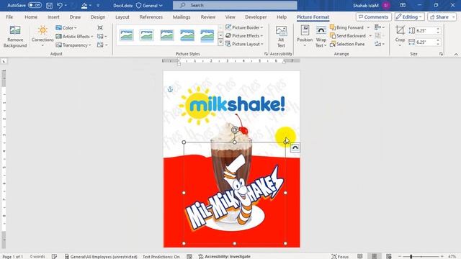This screenshot has width=461, height=259.
Task: Click the object anchor icon on page
Action: pyautogui.click(x=170, y=89)
